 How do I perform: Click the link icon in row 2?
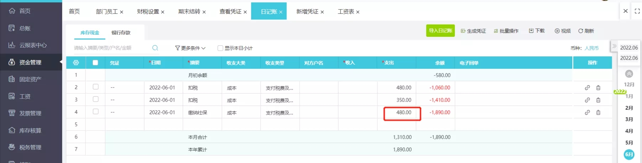pyautogui.click(x=587, y=88)
